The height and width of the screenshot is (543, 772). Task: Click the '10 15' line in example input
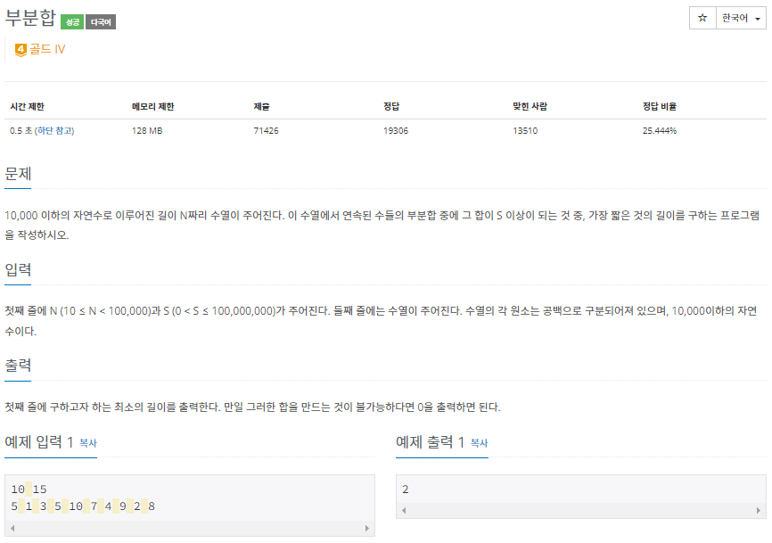pos(29,490)
